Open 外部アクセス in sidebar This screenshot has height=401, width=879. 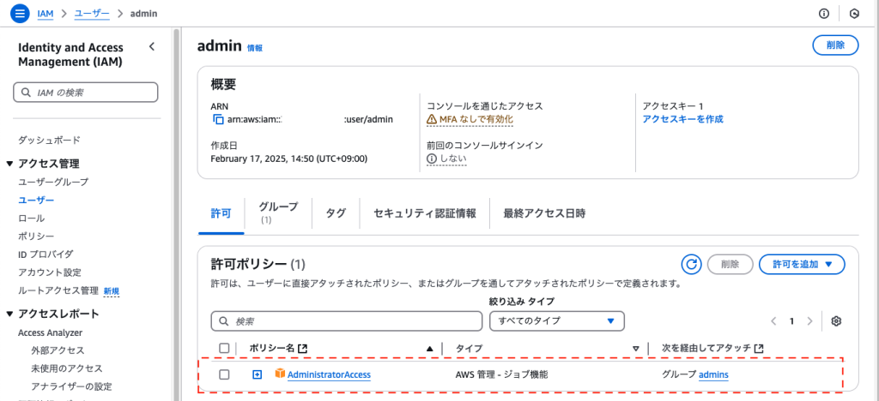(x=58, y=350)
